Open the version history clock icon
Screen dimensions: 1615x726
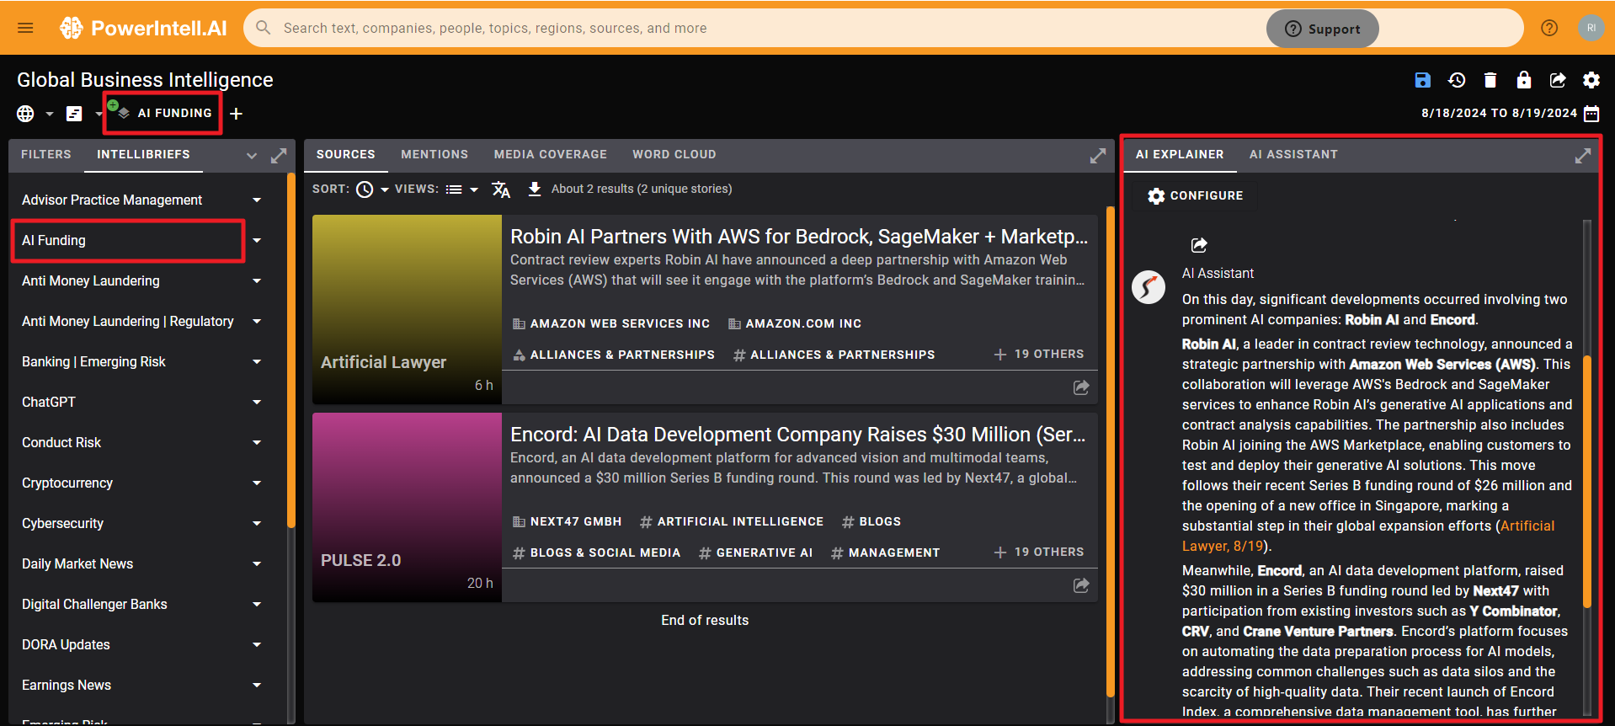pos(1457,80)
